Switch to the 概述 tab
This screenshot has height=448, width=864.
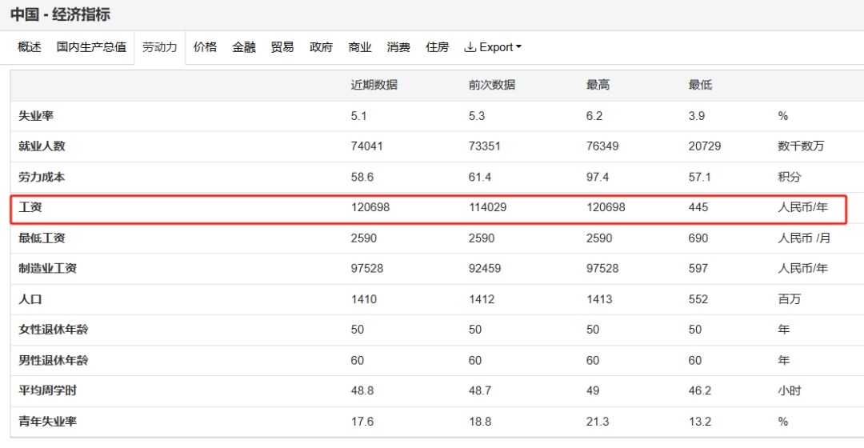point(30,47)
